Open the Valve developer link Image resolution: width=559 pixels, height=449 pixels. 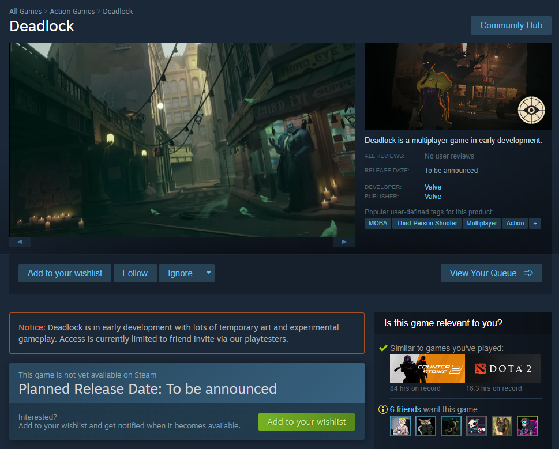(x=433, y=187)
